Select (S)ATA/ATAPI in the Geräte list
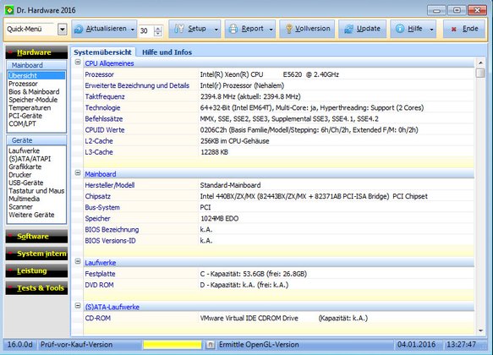Viewport: 493px width, 355px height. tap(30, 159)
